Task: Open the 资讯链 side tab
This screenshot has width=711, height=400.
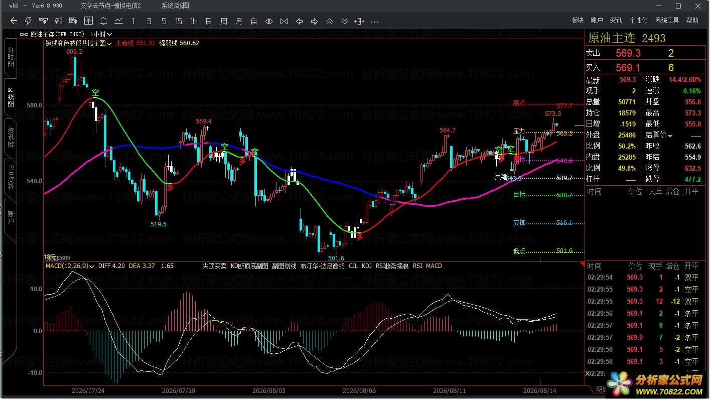Action: tap(11, 138)
